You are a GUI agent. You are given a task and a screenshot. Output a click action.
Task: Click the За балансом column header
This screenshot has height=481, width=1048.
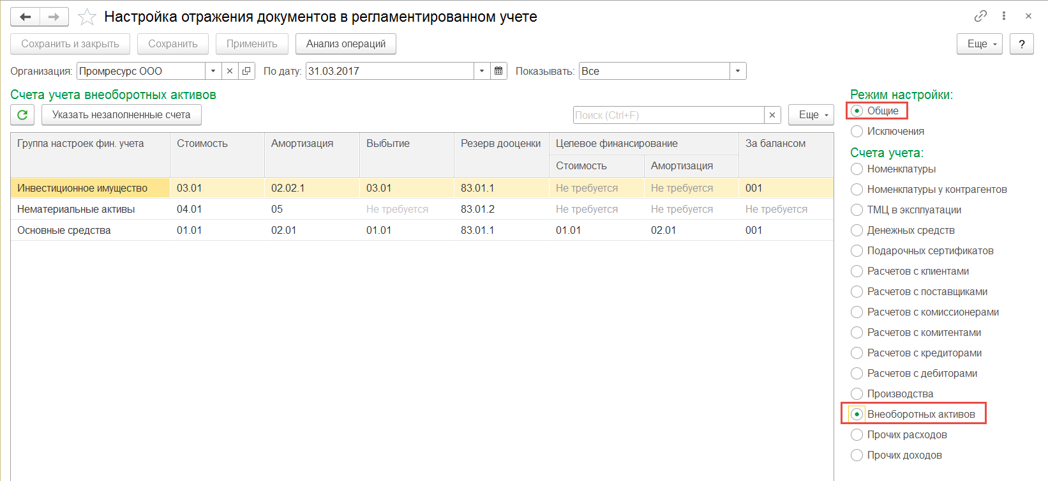[786, 155]
